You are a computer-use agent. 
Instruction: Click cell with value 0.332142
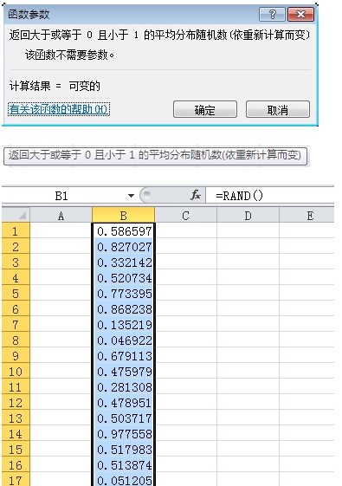point(123,262)
